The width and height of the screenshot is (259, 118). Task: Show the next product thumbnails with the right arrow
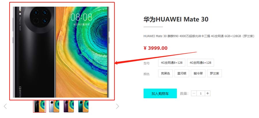click(x=117, y=106)
